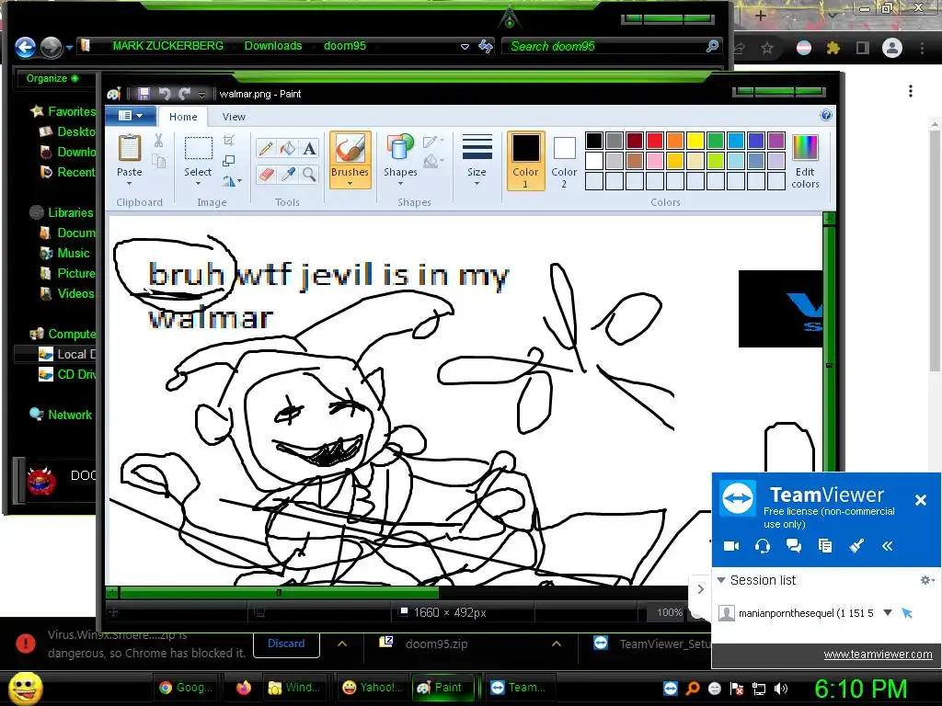Select the Pencil tool in Paint

pyautogui.click(x=266, y=148)
